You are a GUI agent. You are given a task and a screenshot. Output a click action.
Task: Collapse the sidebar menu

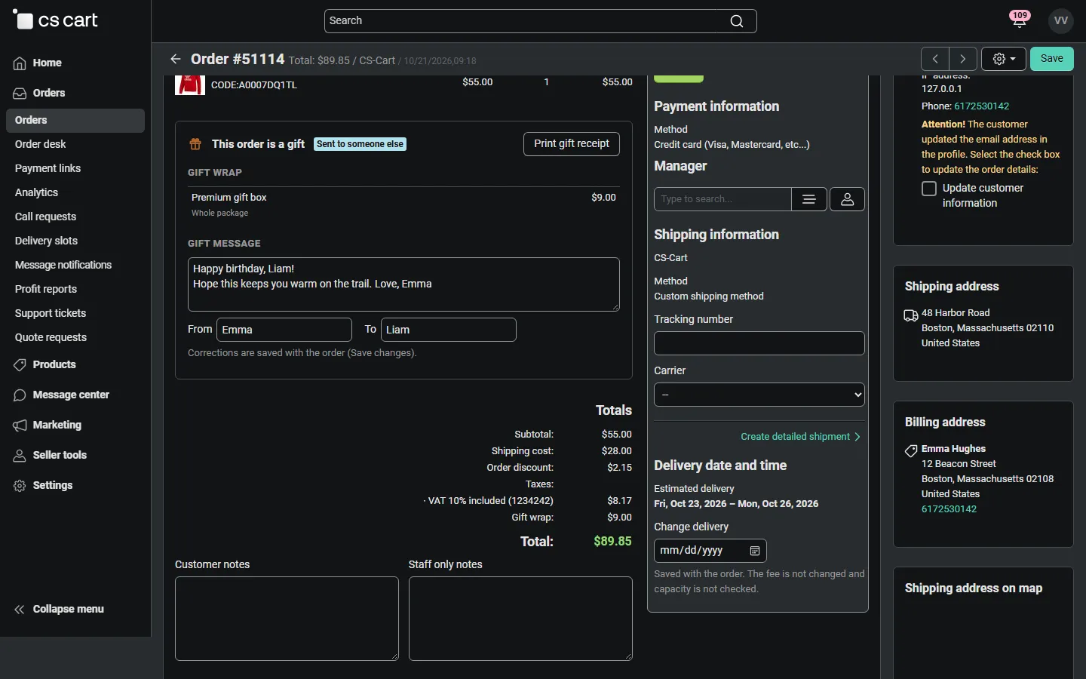59,610
